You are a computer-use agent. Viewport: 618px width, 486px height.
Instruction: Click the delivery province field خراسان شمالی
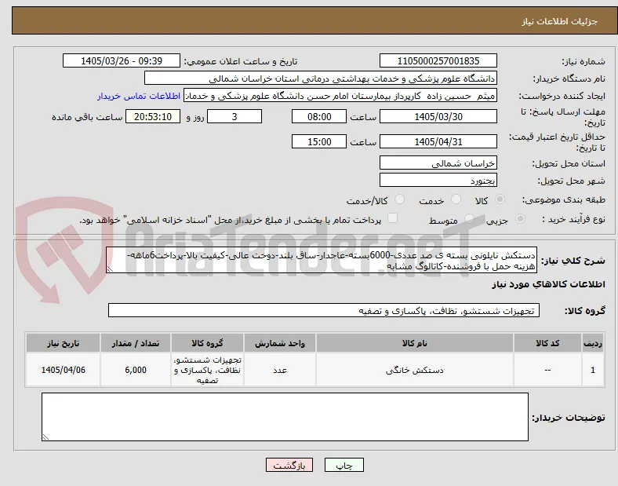coord(438,163)
